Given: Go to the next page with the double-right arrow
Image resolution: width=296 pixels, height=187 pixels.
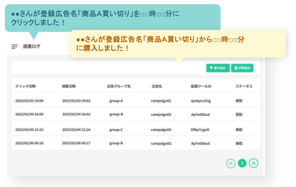Looking at the screenshot, I should (253, 163).
